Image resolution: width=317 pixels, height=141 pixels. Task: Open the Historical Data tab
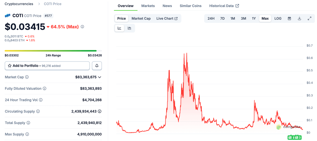point(224,6)
